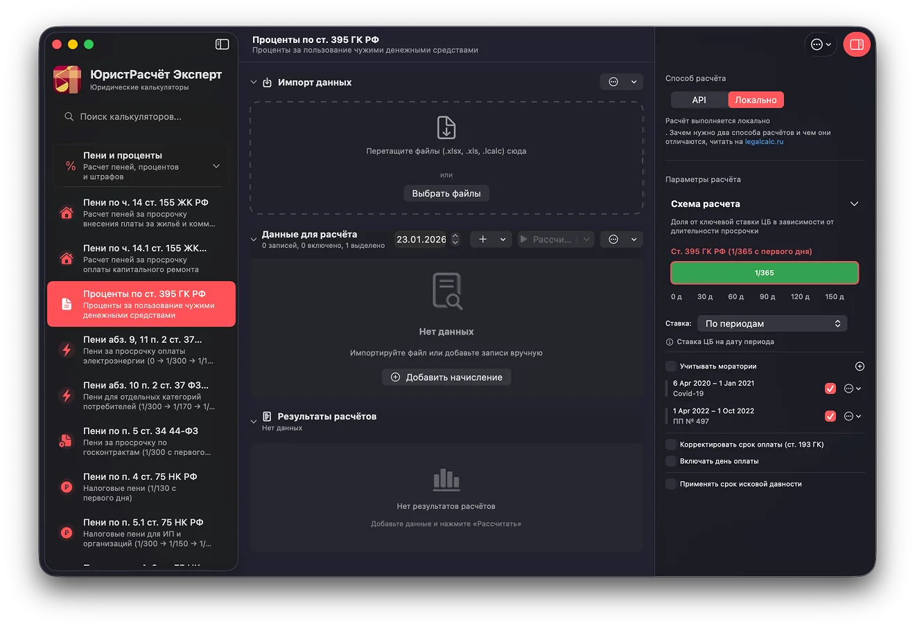Image resolution: width=915 pixels, height=628 pixels.
Task: Uncheck the ПП № 497 moratorium checkbox
Action: (x=830, y=416)
